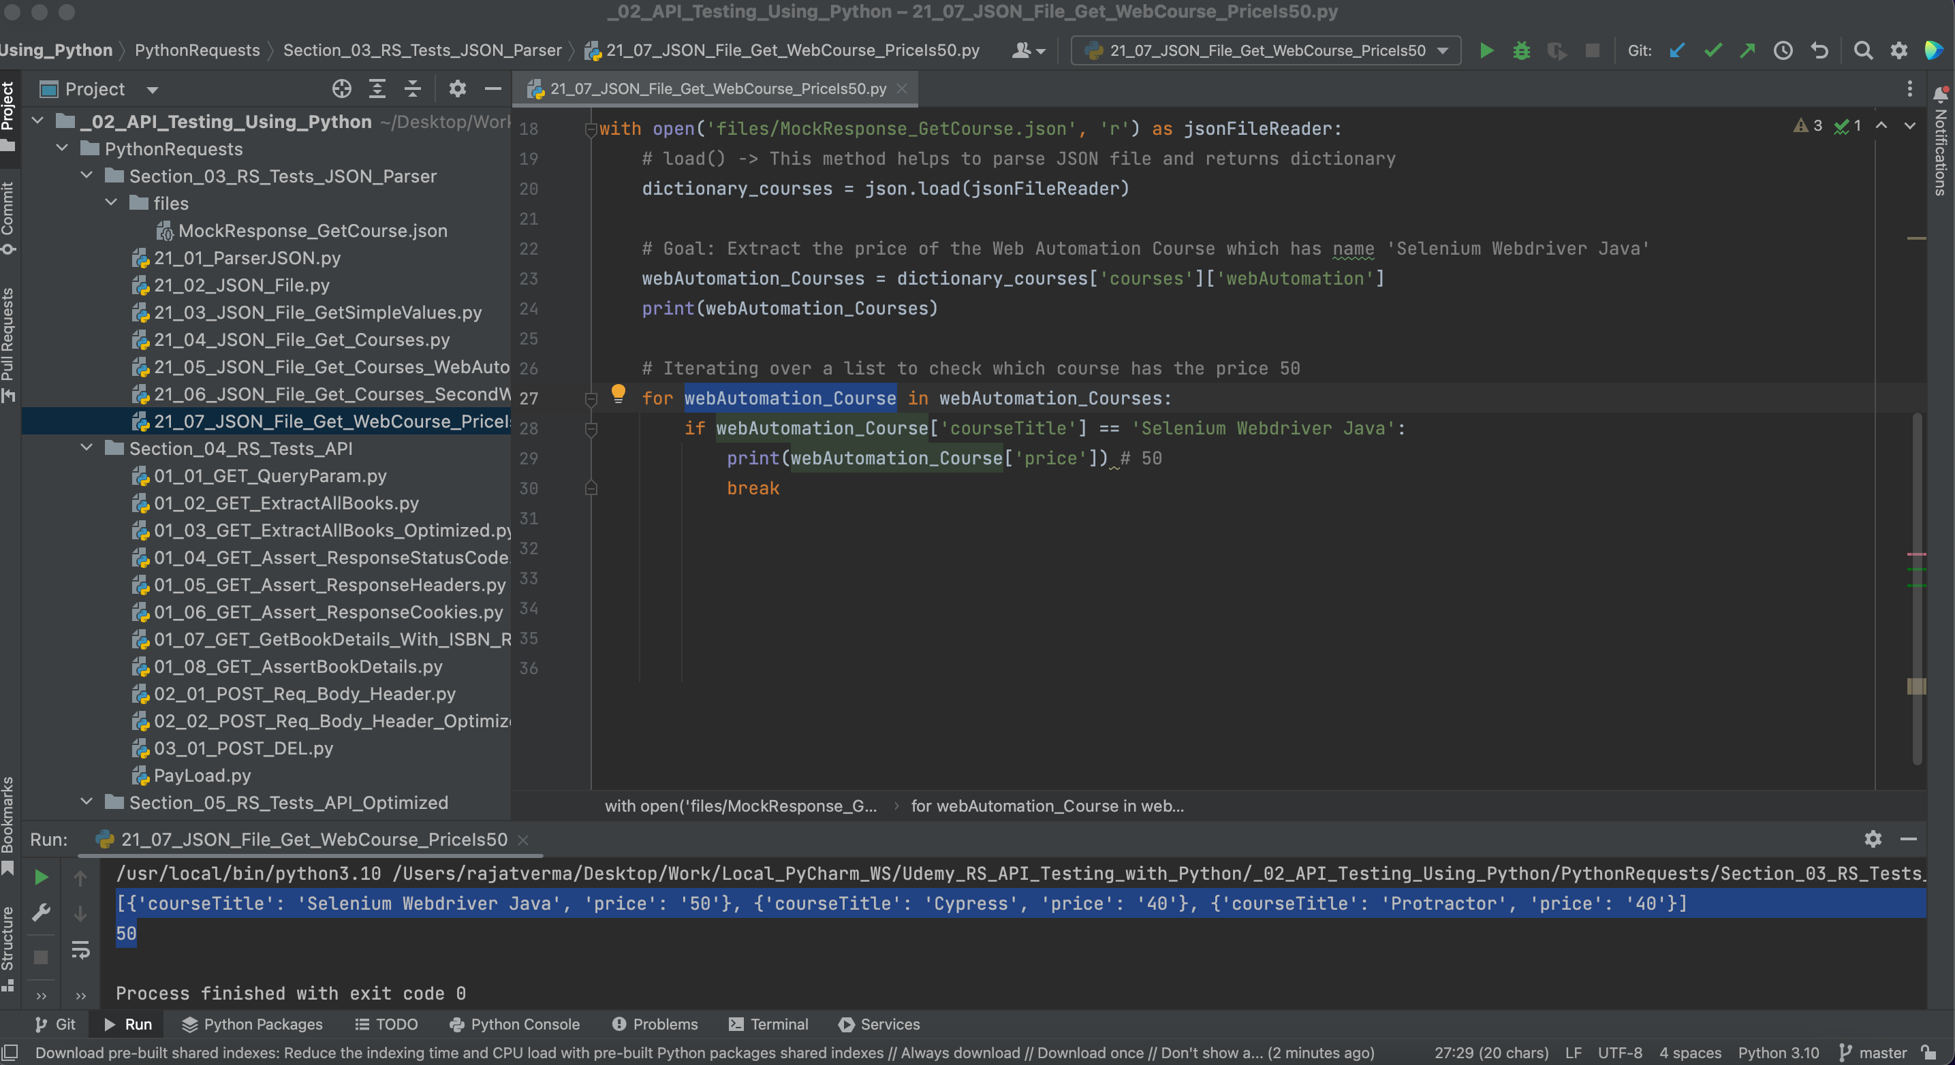
Task: Click PythonRequests breadcrumb in navigation bar
Action: [198, 50]
